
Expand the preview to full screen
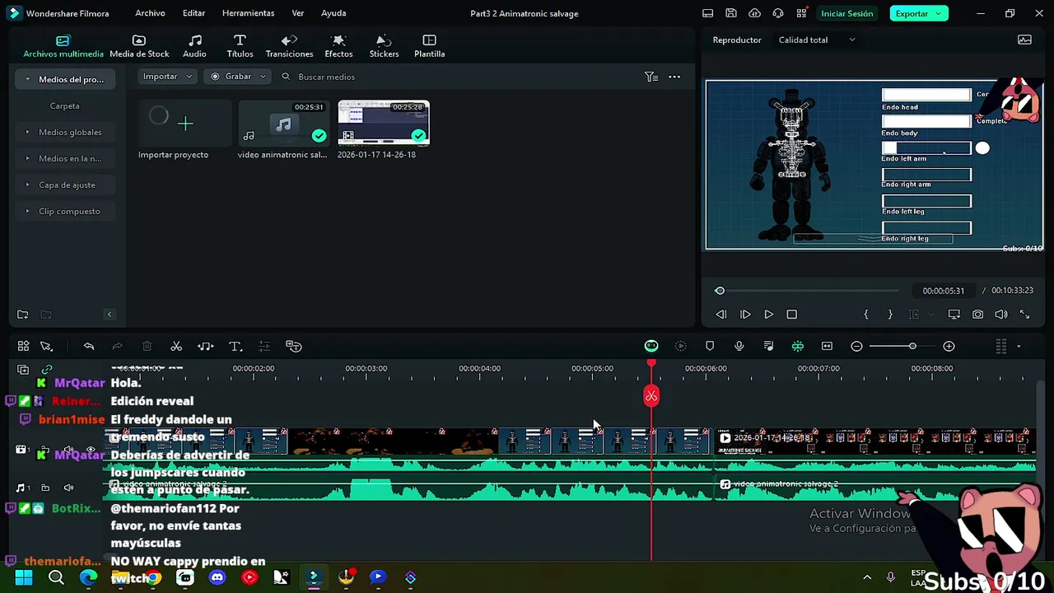(1025, 315)
